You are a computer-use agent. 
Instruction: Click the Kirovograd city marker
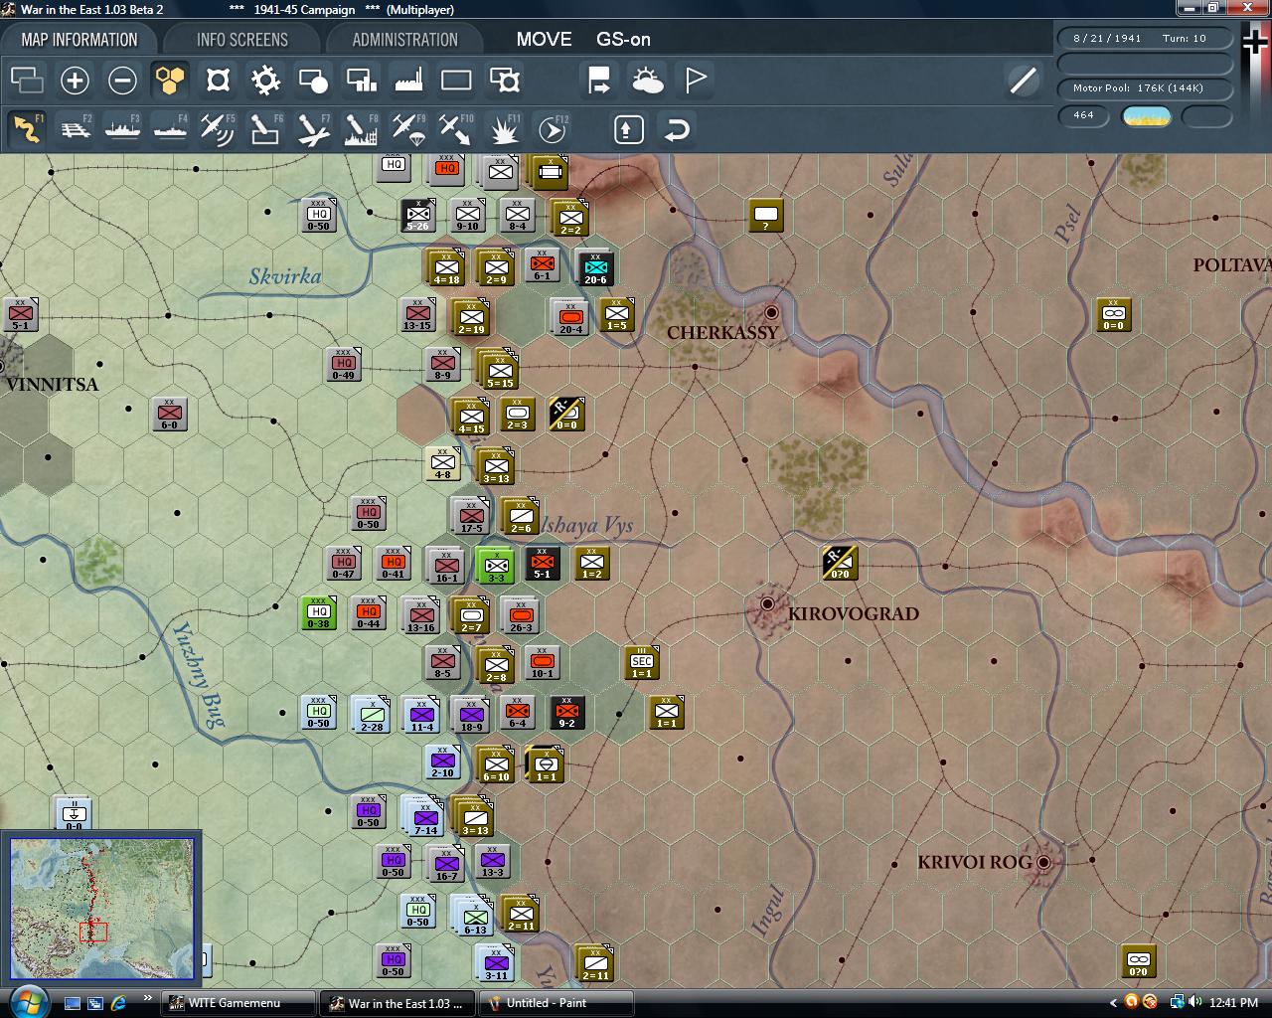point(767,603)
